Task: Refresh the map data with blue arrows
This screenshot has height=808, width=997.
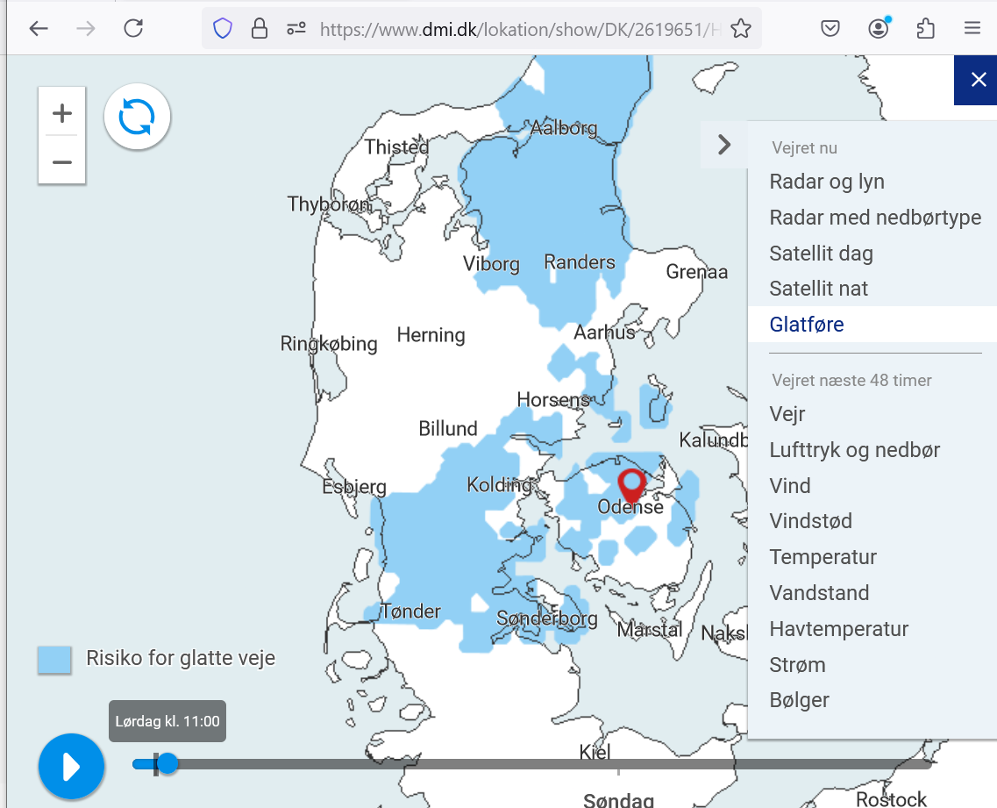Action: (137, 117)
